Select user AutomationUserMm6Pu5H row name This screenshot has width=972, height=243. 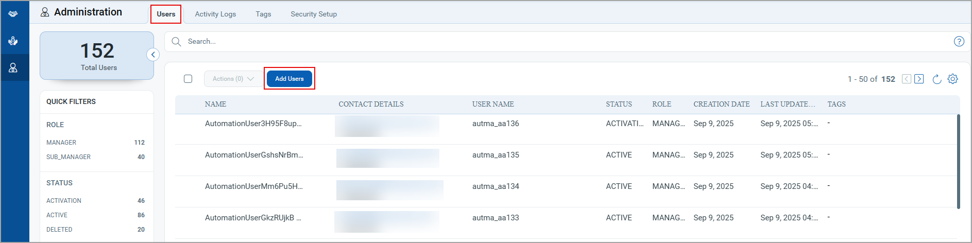pos(254,186)
